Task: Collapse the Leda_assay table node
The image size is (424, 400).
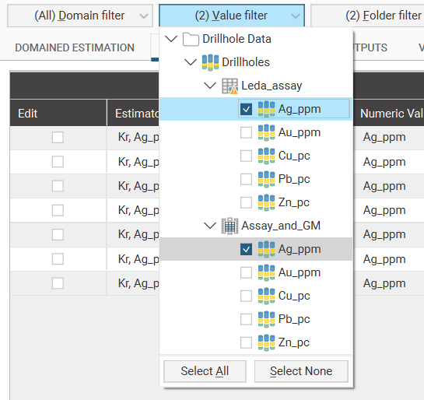Action: click(x=210, y=86)
